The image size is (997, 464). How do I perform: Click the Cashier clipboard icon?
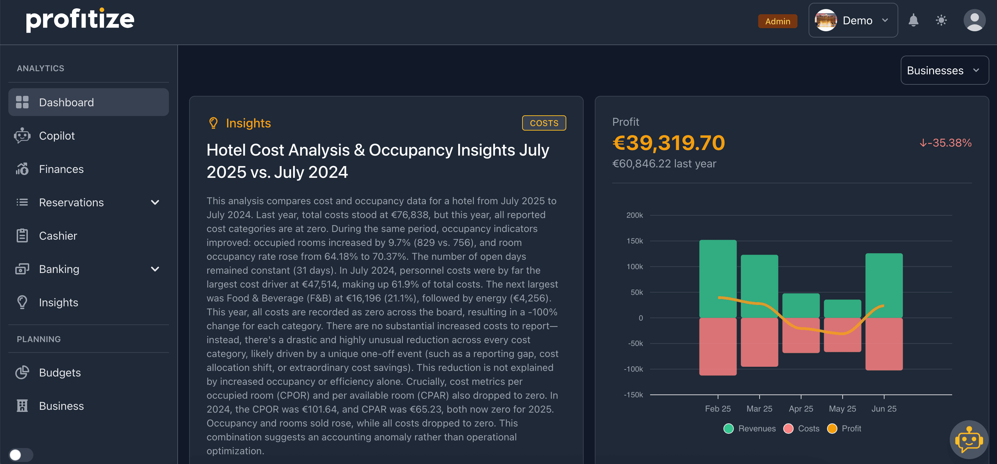22,235
